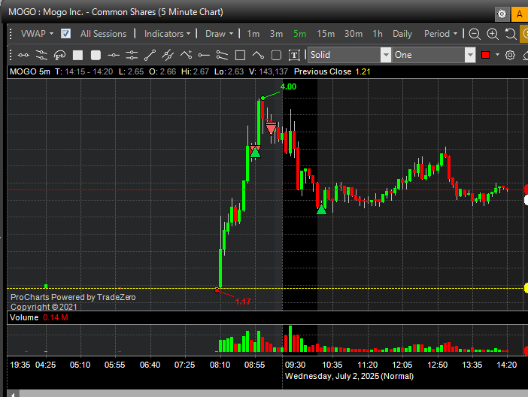528x397 pixels.
Task: Open the Indicators menu
Action: 168,34
